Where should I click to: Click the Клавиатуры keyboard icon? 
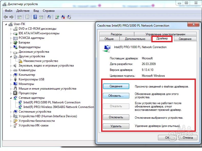tap(15, 70)
